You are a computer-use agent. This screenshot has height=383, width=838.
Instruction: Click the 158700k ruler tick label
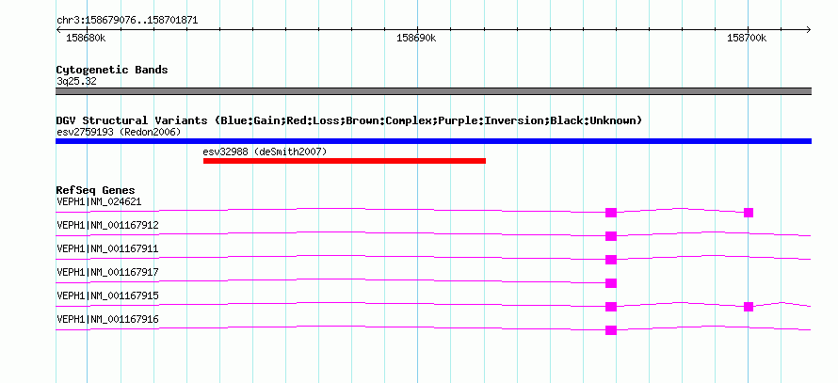coord(747,38)
